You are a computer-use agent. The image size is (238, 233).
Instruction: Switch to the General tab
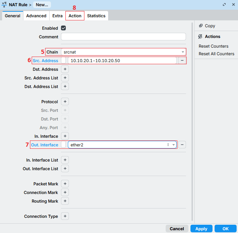(12, 16)
